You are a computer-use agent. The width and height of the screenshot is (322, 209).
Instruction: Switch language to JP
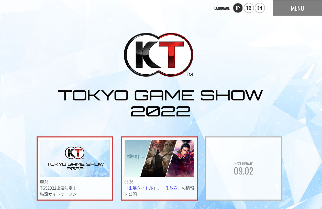(x=238, y=8)
